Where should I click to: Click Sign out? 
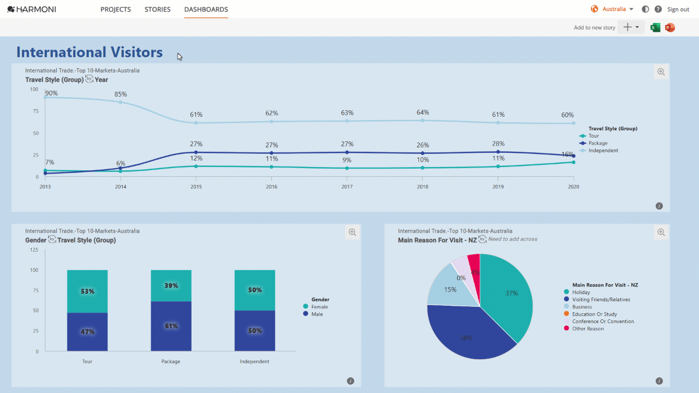[678, 9]
